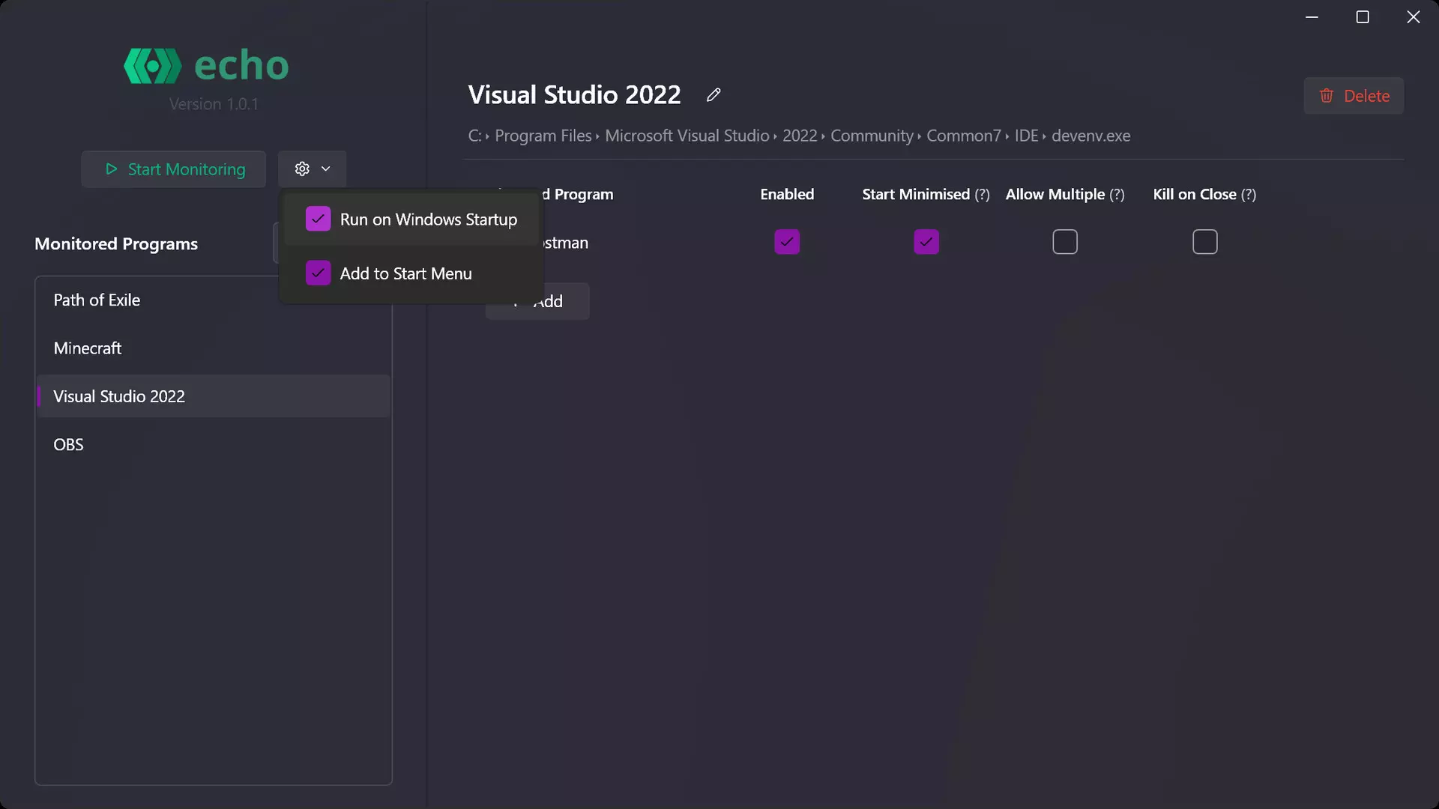Click the Enabled column header
The height and width of the screenshot is (809, 1439).
787,195
